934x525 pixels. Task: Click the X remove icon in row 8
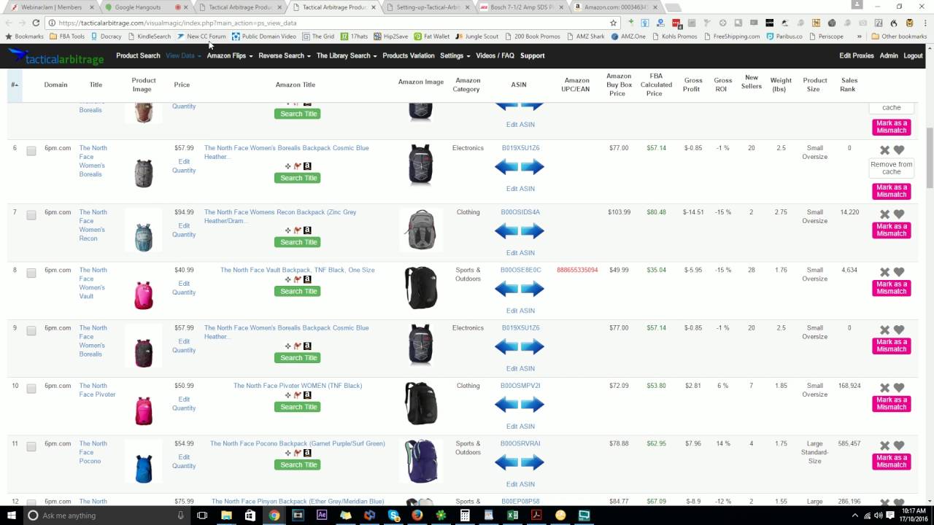click(884, 272)
